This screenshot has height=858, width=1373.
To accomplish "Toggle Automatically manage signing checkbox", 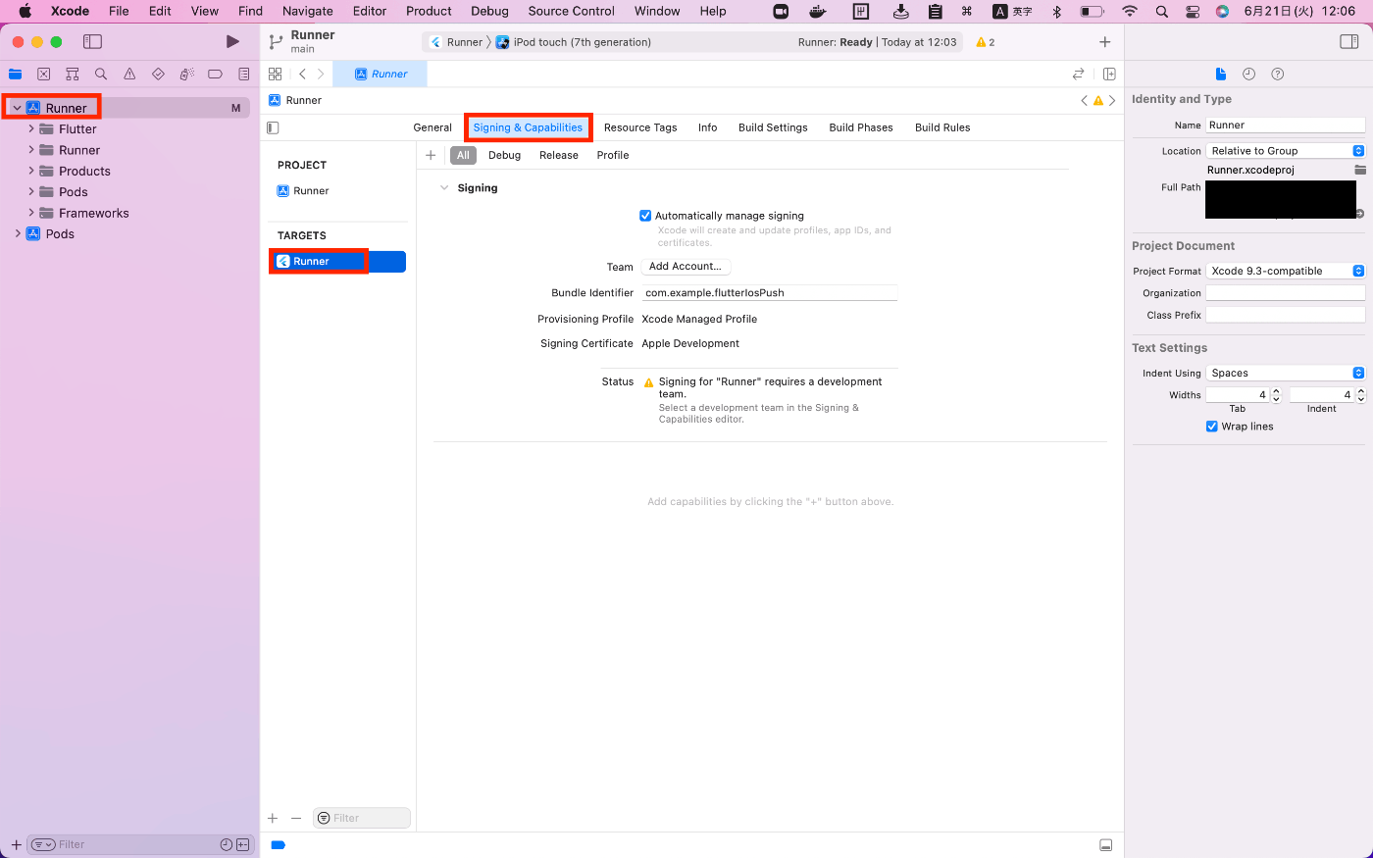I will 645,216.
